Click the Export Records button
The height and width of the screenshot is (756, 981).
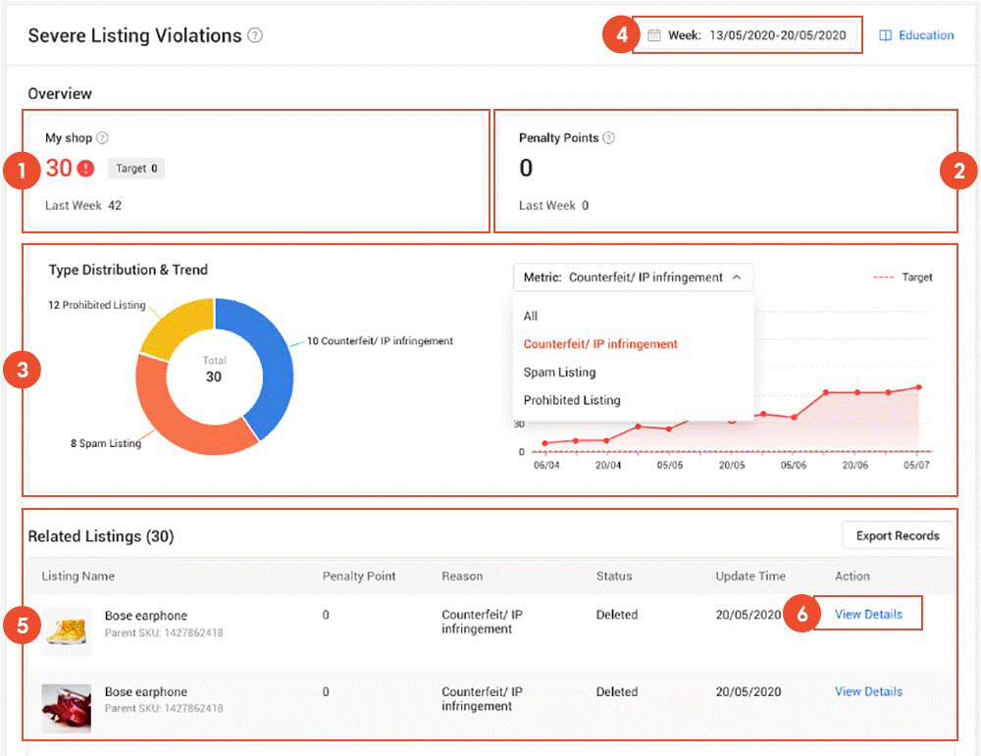(x=897, y=535)
